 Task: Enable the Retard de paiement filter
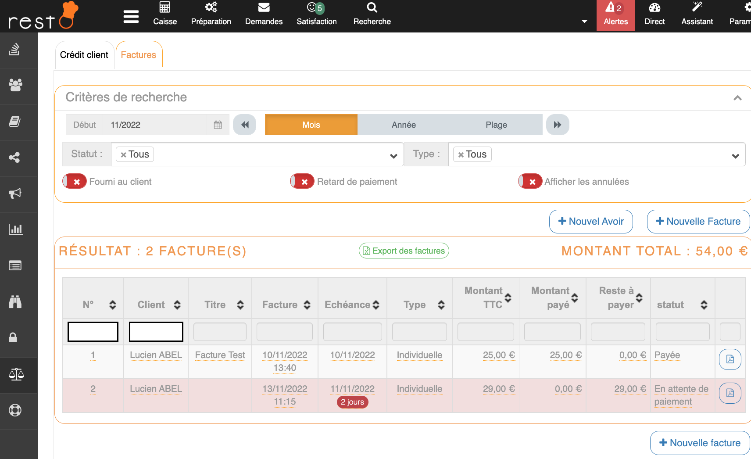[x=302, y=182]
